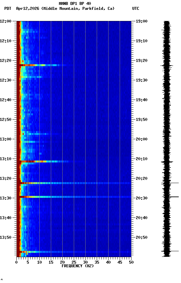Click the '20:30' UTC time label

(142, 198)
